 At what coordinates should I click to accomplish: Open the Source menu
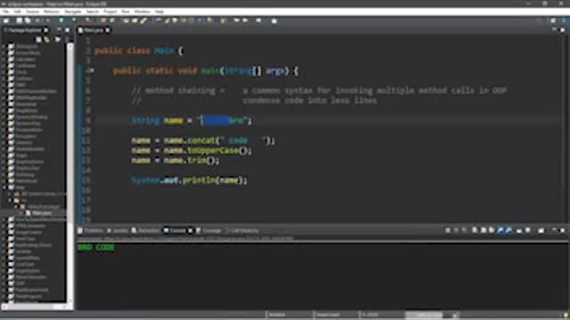coord(32,12)
